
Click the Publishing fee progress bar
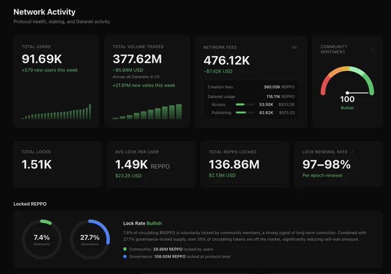click(245, 113)
